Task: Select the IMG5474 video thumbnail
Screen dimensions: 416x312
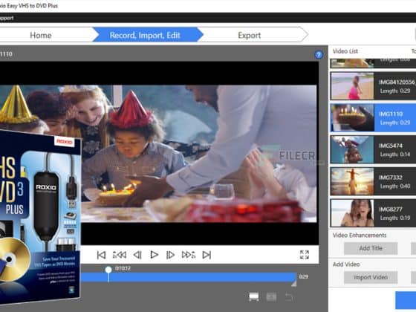Action: (353, 149)
